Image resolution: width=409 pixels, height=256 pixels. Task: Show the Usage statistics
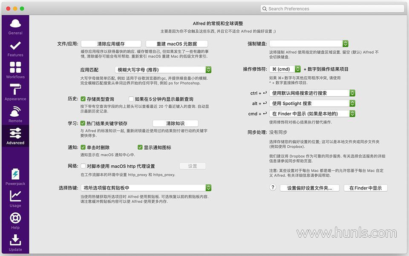(x=15, y=198)
